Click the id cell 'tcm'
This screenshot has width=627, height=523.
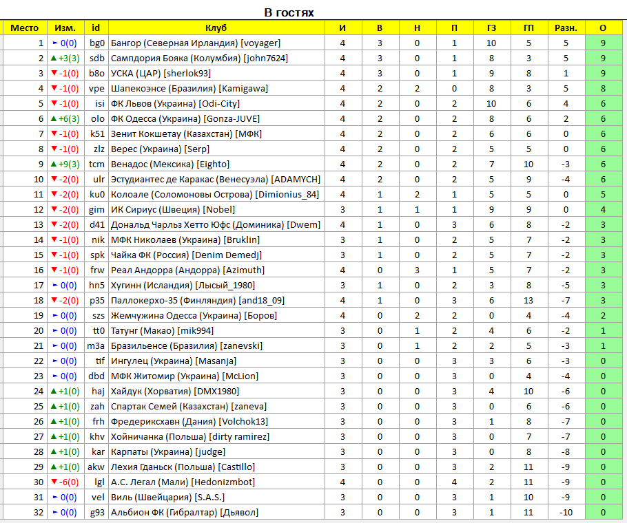coord(96,164)
